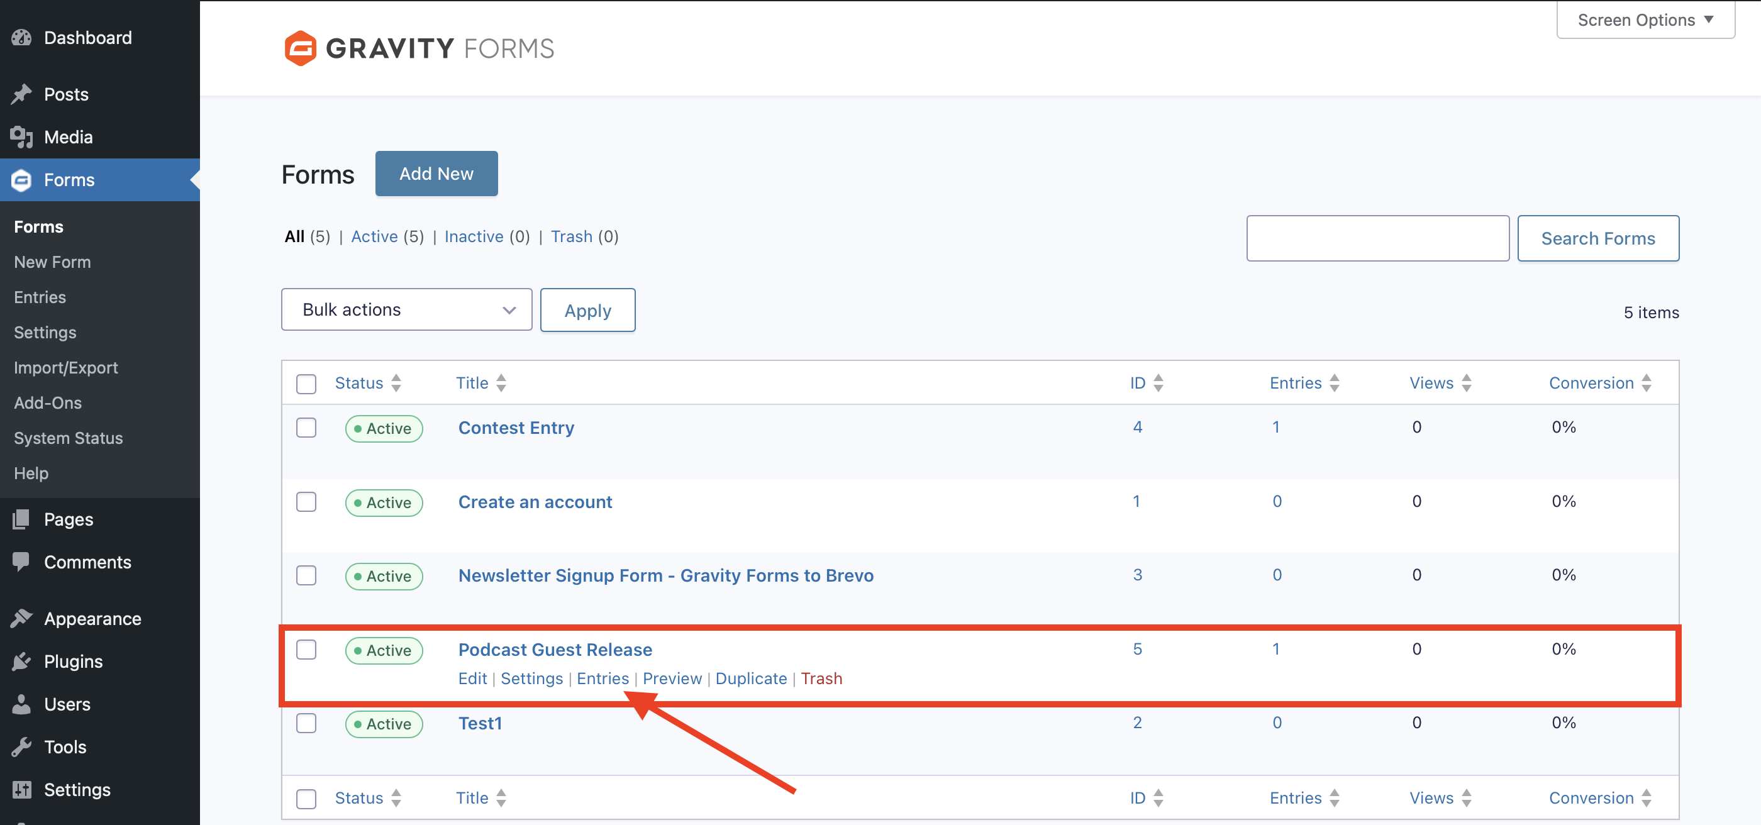Open entries count for Contest Entry

pos(1275,427)
